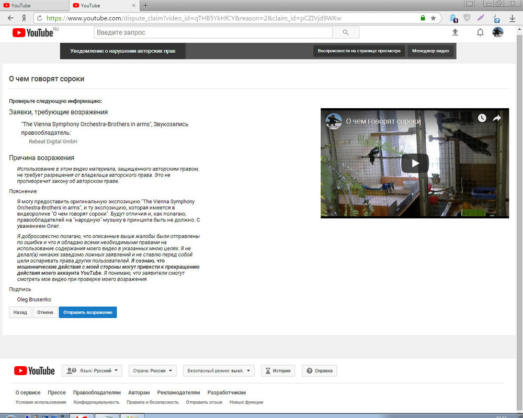
Task: Bookmark page with the star icon
Action: coord(433,18)
